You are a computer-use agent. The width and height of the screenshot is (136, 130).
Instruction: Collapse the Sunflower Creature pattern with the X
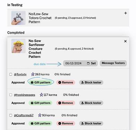(x=125, y=41)
